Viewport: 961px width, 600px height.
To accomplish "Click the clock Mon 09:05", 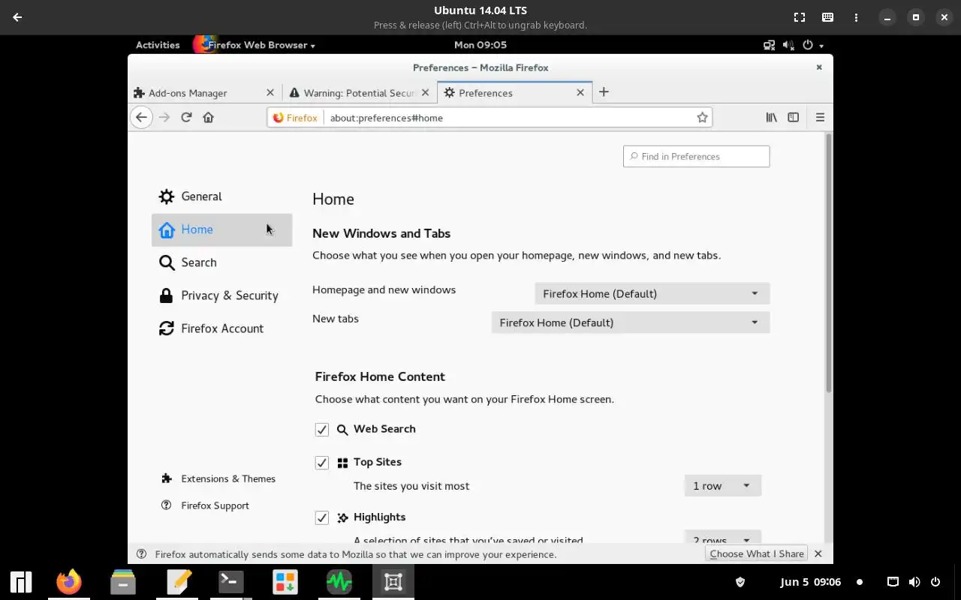I will pos(480,45).
